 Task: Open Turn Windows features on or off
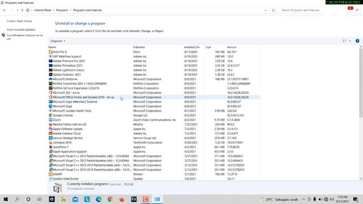pos(24,37)
